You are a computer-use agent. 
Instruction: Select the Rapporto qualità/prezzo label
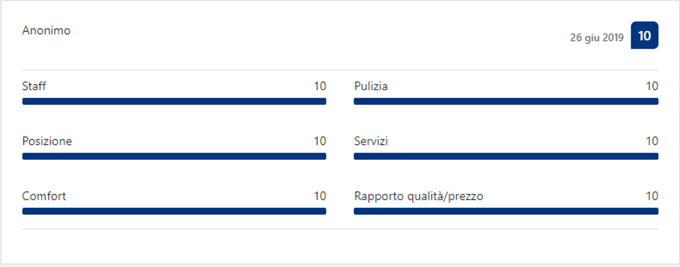tap(418, 197)
